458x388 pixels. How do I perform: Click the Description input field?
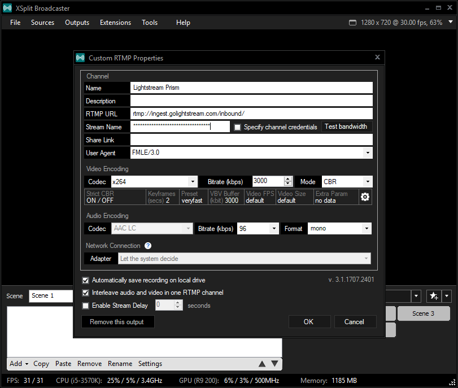251,101
